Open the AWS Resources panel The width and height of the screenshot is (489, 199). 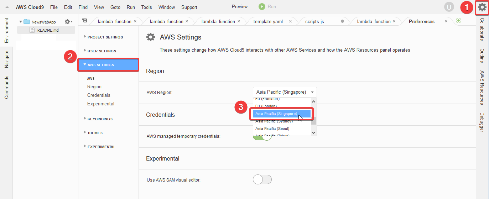pyautogui.click(x=482, y=87)
